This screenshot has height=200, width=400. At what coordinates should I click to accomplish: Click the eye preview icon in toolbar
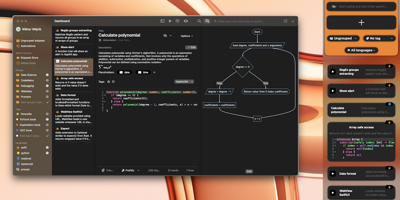(186, 21)
